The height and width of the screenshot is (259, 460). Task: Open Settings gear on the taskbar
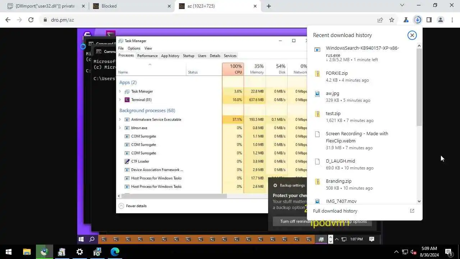(x=79, y=252)
